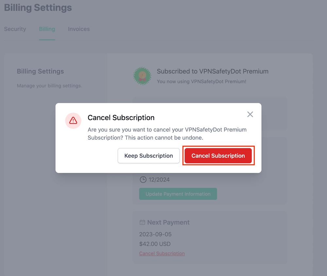This screenshot has width=327, height=276.
Task: Switch to the Security tab
Action: click(x=15, y=29)
